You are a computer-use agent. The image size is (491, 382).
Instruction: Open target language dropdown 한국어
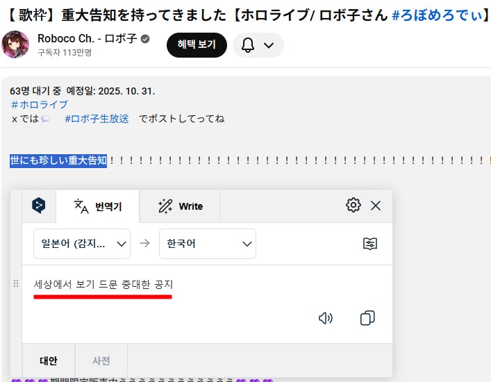[x=208, y=244]
